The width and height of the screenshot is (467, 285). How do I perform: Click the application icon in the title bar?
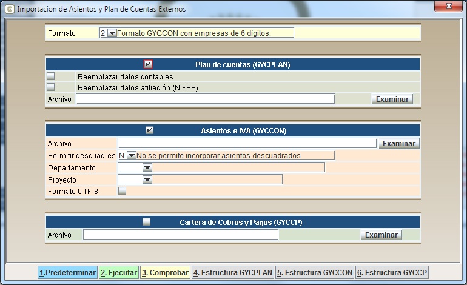click(10, 9)
